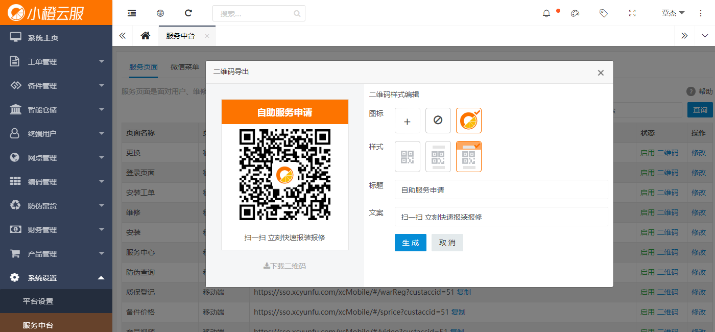This screenshot has height=332, width=715.
Task: Close the 二维码导出 dialog
Action: pos(601,73)
